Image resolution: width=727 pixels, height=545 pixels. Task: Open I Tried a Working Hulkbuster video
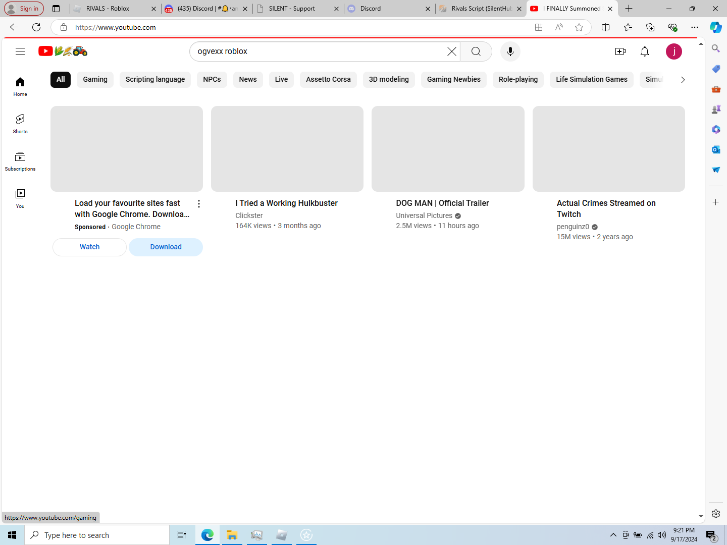click(286, 203)
